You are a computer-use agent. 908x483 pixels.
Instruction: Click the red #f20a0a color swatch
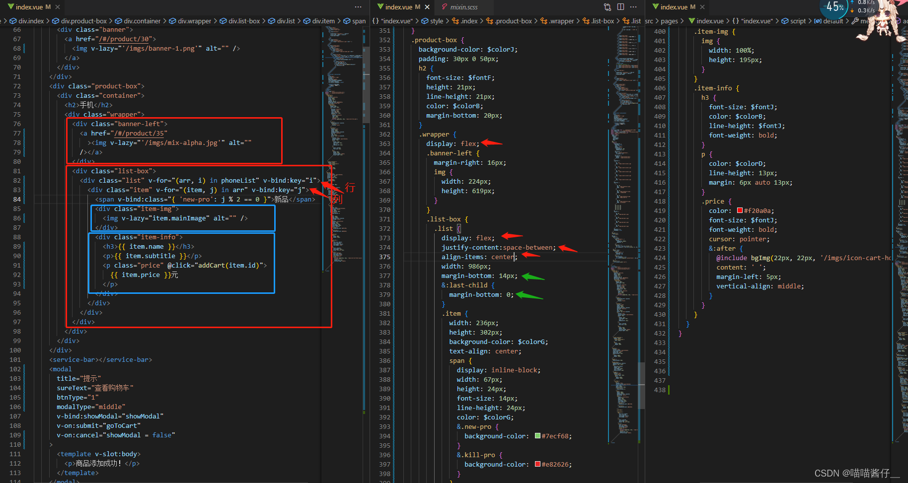pyautogui.click(x=740, y=210)
